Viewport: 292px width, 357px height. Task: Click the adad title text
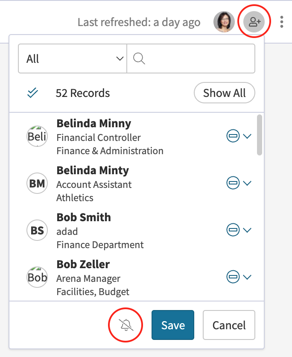coord(67,232)
